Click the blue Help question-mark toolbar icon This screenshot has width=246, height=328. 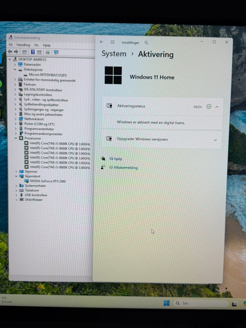[x=33, y=52]
